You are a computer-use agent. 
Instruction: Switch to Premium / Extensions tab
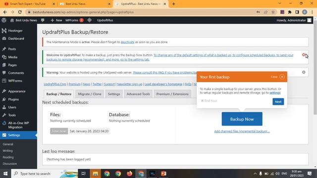click(172, 94)
